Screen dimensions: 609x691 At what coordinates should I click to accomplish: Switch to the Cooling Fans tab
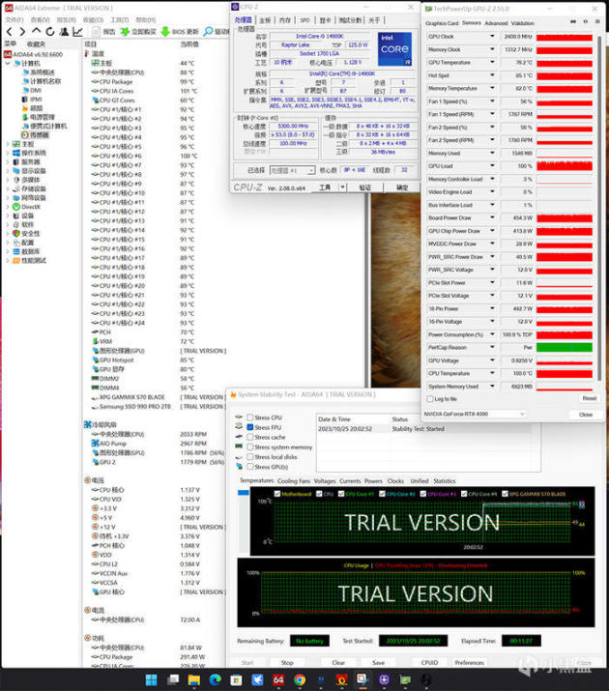[294, 480]
